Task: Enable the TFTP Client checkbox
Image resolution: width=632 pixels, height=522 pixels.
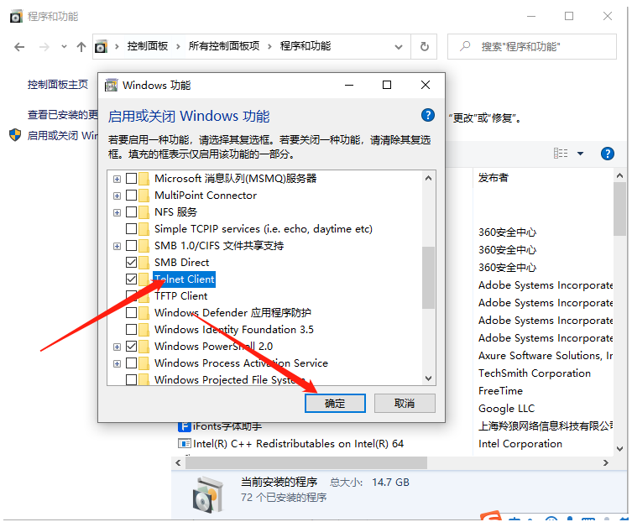Action: 132,295
